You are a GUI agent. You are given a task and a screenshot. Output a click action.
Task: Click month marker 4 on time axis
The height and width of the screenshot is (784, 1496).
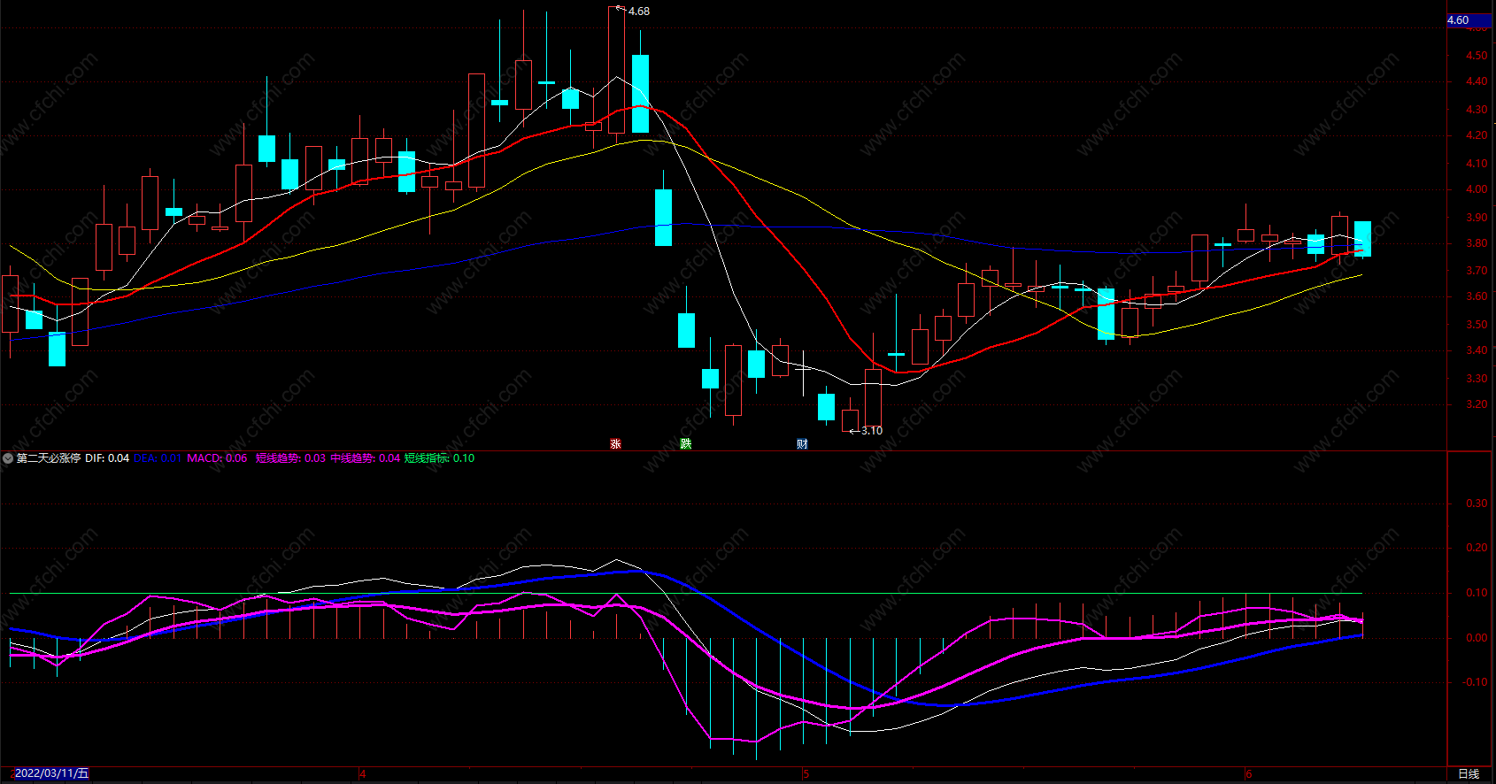[x=363, y=774]
